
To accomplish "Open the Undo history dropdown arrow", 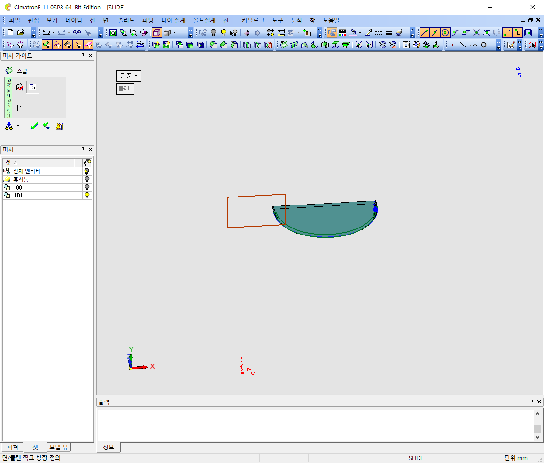I will (x=53, y=32).
